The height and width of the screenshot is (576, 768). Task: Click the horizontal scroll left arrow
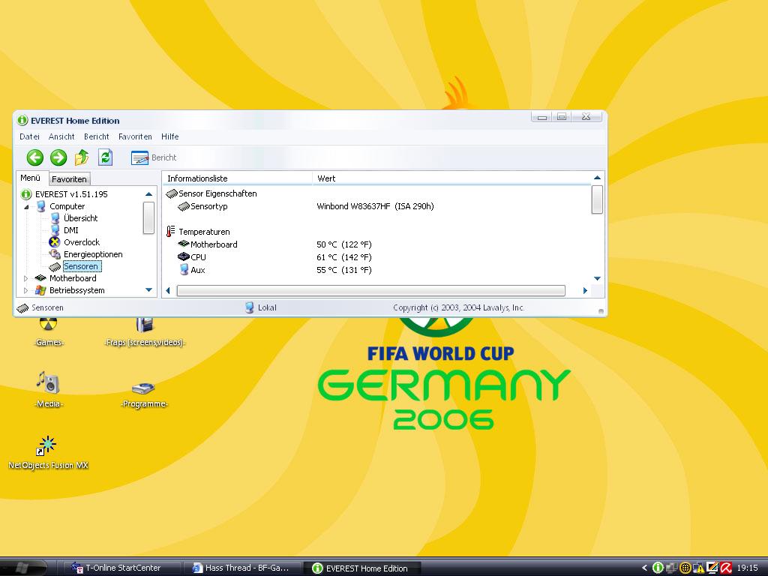(168, 290)
